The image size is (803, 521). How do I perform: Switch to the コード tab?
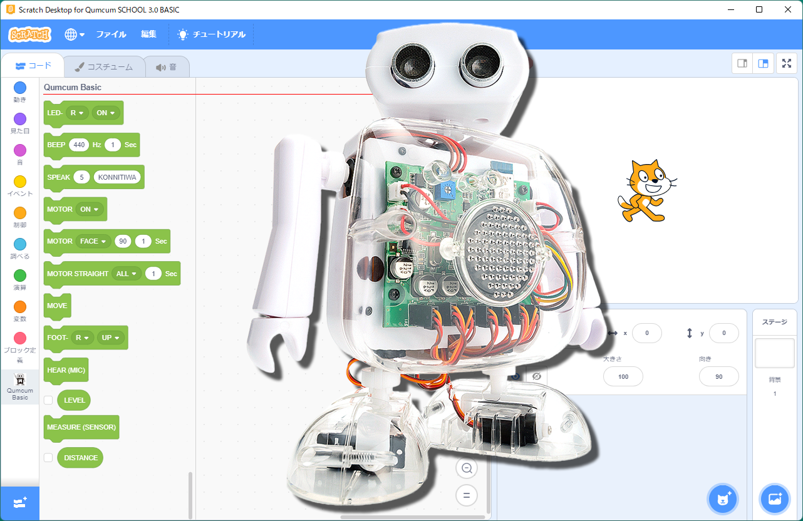click(33, 66)
